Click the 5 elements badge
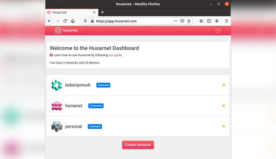The image size is (276, 159). click(95, 126)
